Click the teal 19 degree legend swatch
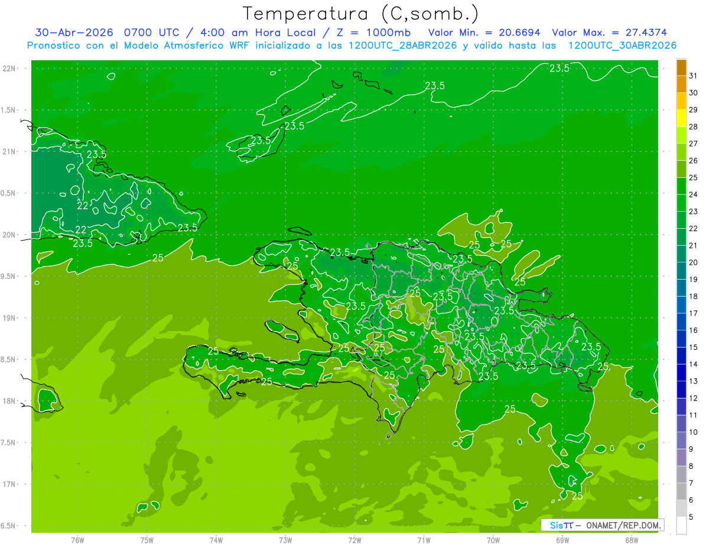The image size is (709, 548). (681, 271)
